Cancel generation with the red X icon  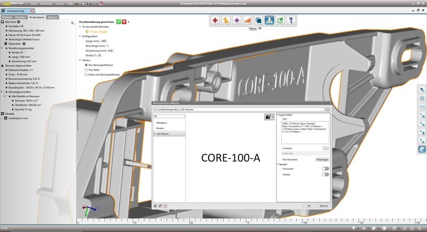tap(124, 22)
